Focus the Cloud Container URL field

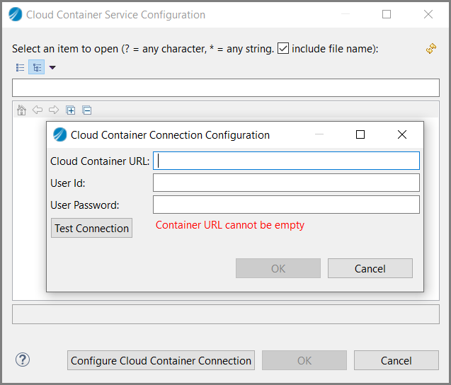pos(286,161)
